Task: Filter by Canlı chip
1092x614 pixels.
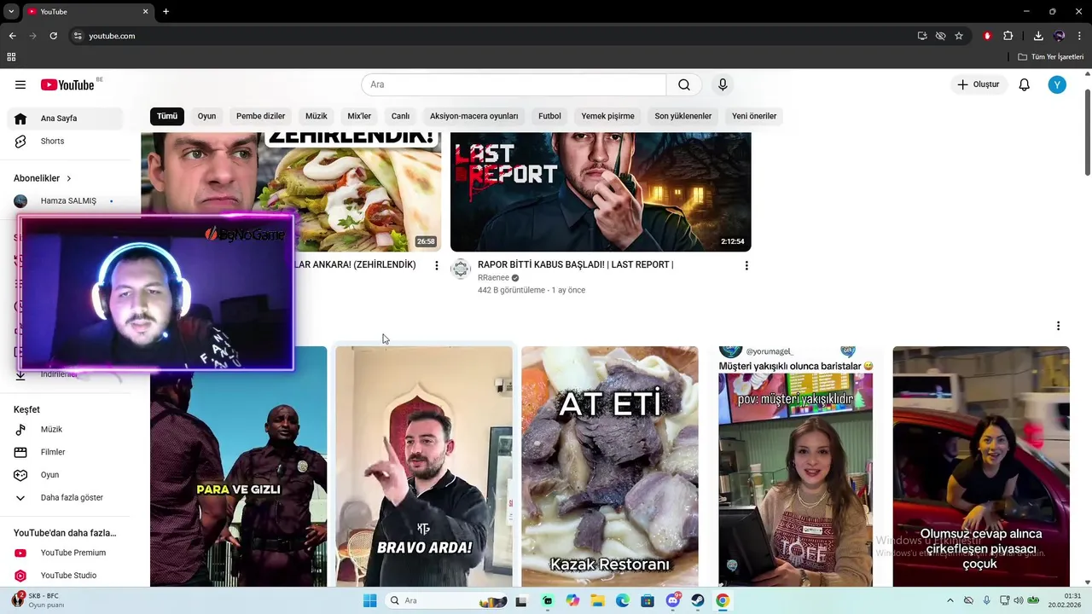Action: [400, 116]
